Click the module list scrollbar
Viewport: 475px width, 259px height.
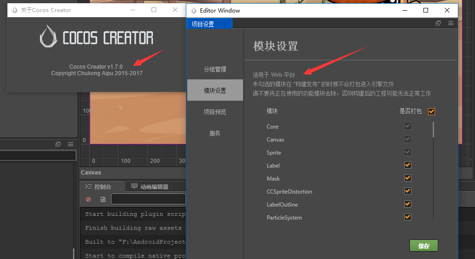pos(434,130)
